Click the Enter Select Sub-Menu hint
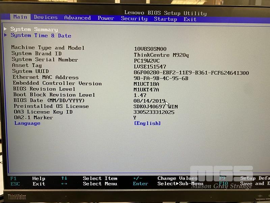The width and height of the screenshot is (270, 203). point(140,184)
